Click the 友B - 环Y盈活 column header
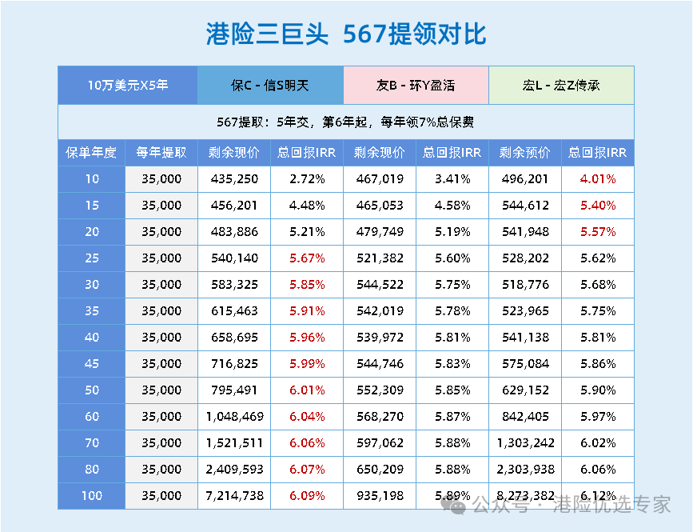 pos(416,86)
